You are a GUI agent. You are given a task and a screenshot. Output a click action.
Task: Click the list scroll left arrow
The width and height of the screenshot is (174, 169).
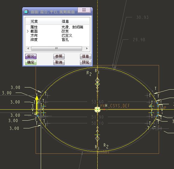pyautogui.click(x=28, y=48)
